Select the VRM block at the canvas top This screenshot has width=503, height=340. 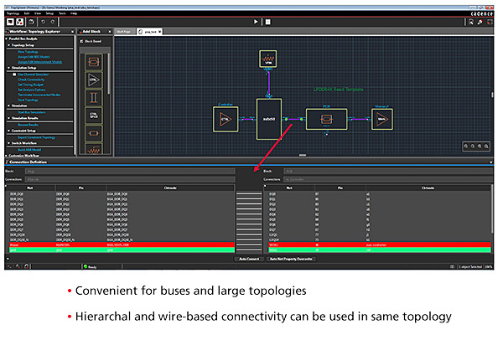click(268, 61)
